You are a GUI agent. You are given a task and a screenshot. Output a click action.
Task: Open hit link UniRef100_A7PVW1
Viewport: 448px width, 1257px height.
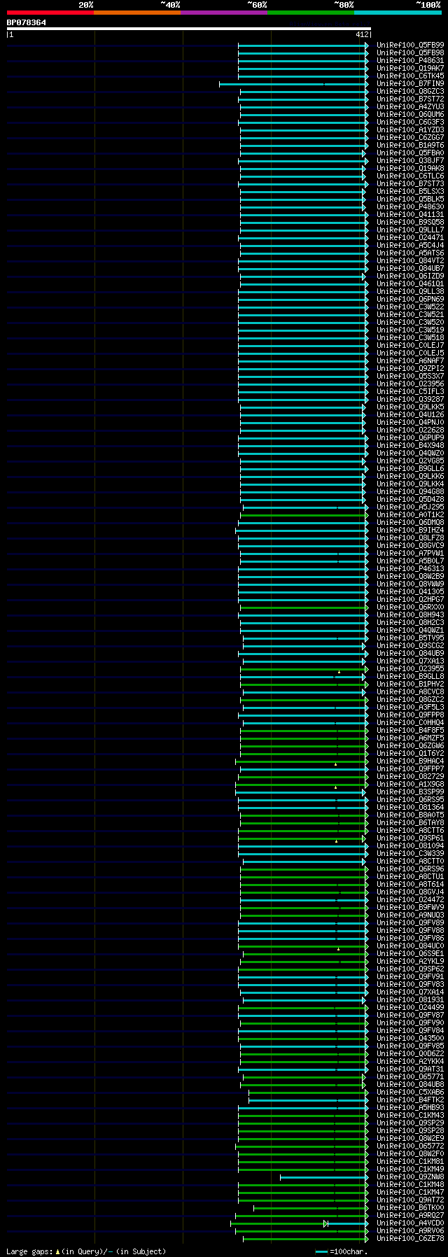[x=410, y=553]
